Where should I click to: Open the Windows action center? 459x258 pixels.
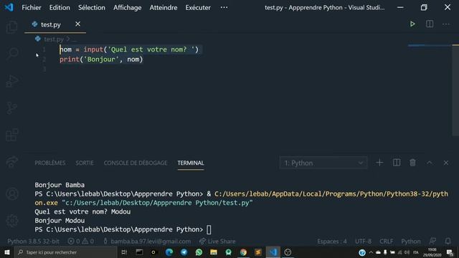450,252
